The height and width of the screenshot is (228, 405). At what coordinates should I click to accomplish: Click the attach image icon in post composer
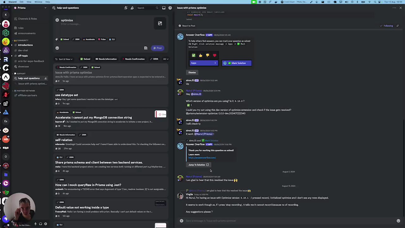[160, 23]
